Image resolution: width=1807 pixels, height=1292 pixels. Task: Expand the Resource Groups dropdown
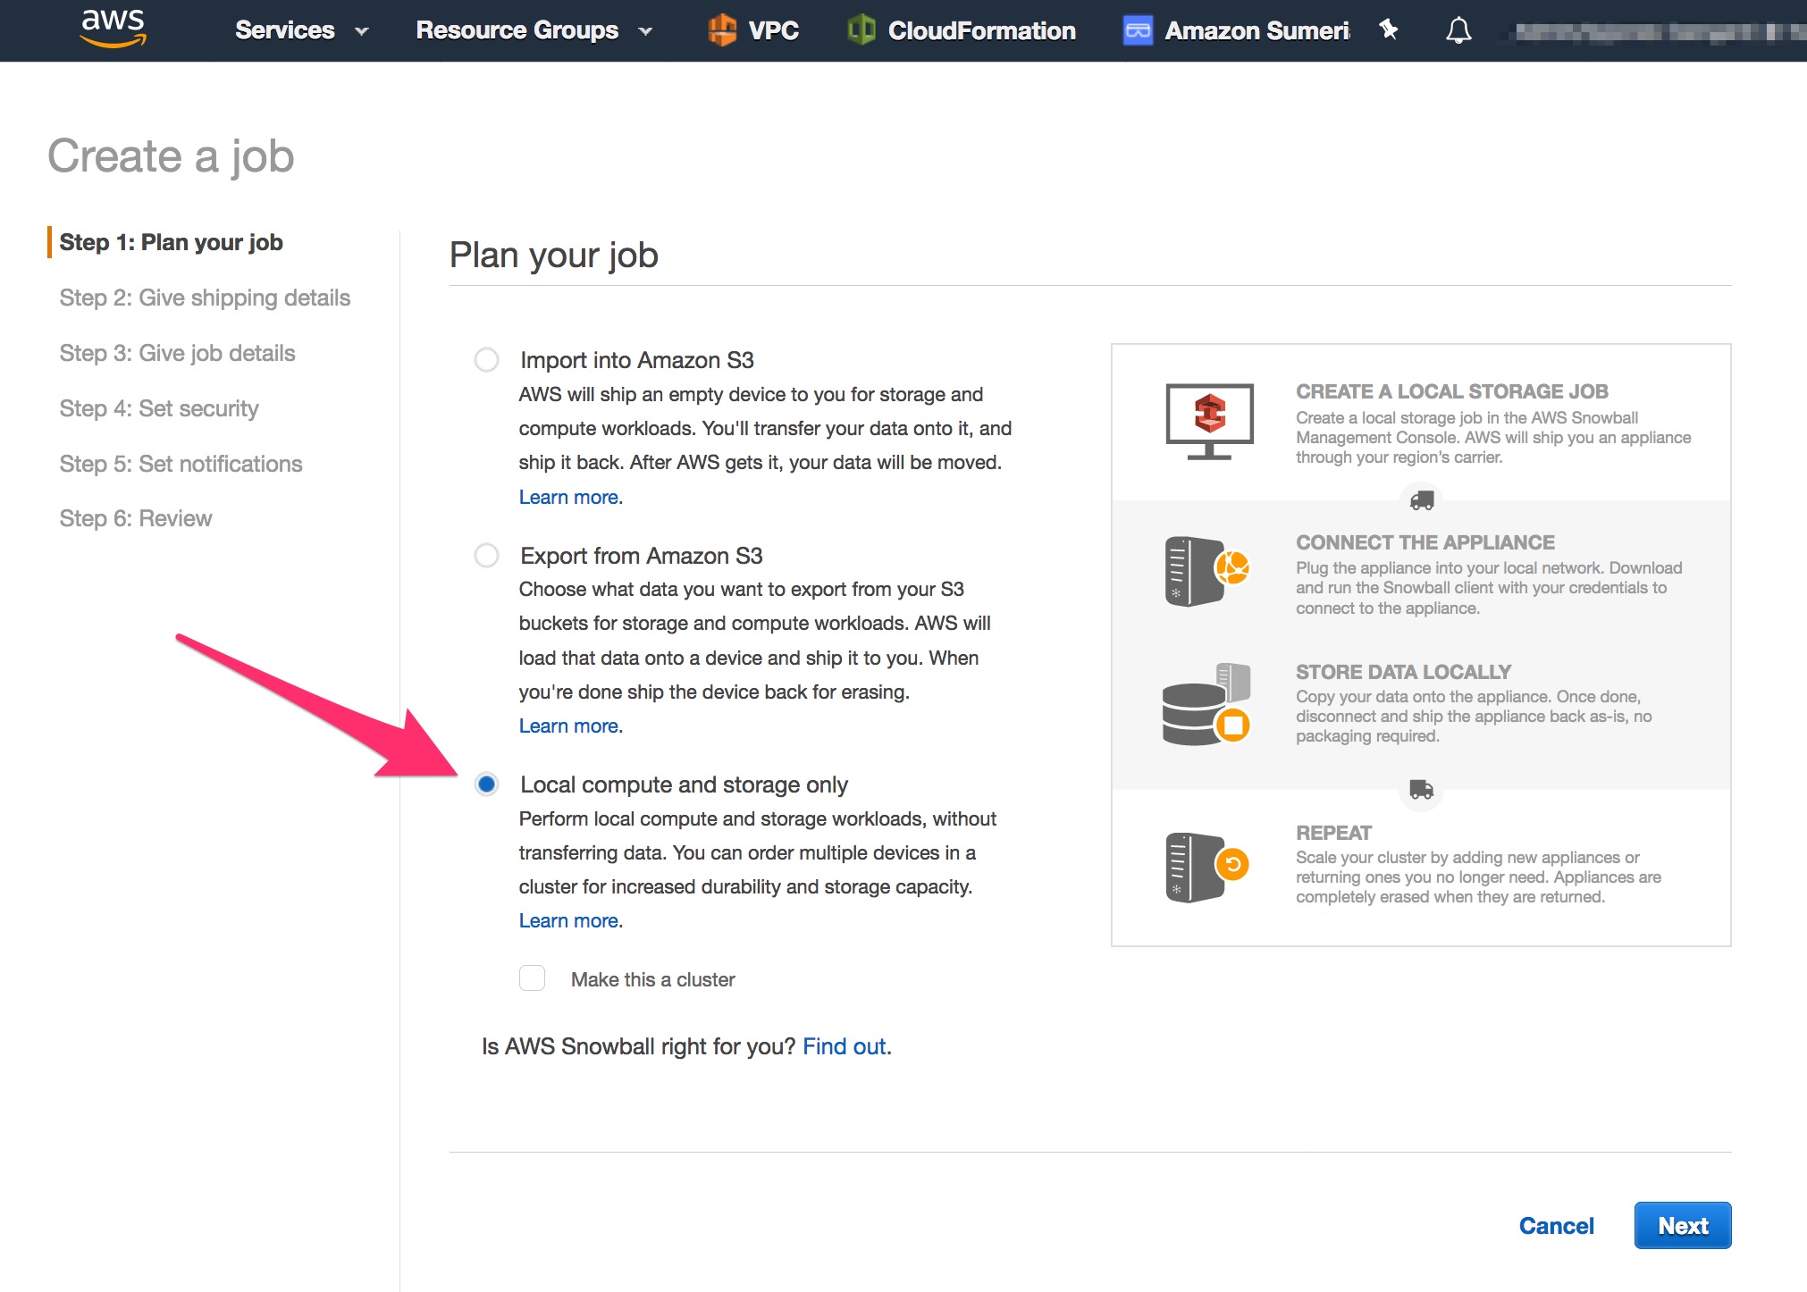(534, 30)
